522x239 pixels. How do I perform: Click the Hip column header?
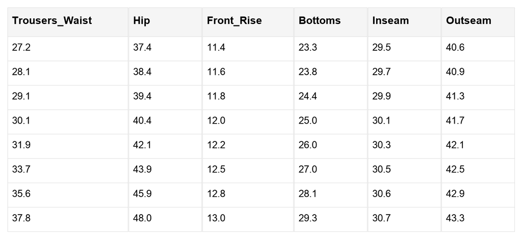165,22
